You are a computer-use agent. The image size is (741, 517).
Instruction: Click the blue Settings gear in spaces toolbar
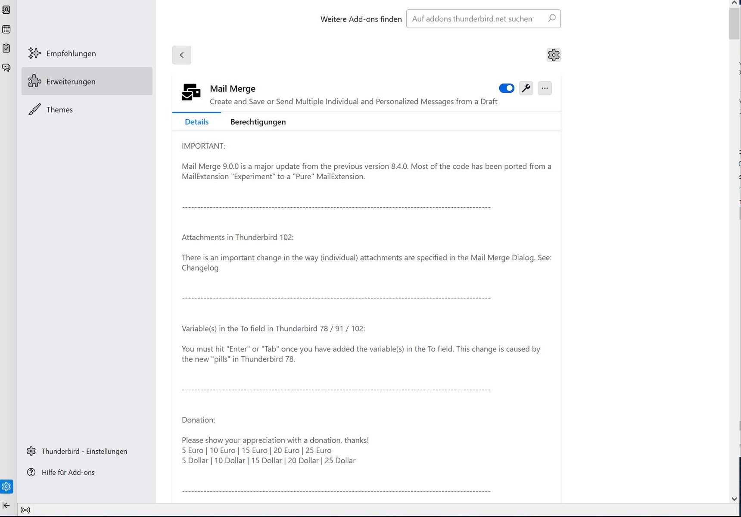tap(6, 486)
